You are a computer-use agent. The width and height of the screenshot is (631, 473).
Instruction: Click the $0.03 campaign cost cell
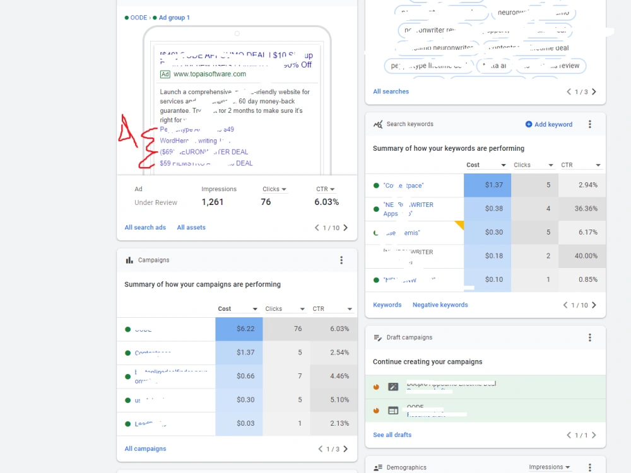239,424
